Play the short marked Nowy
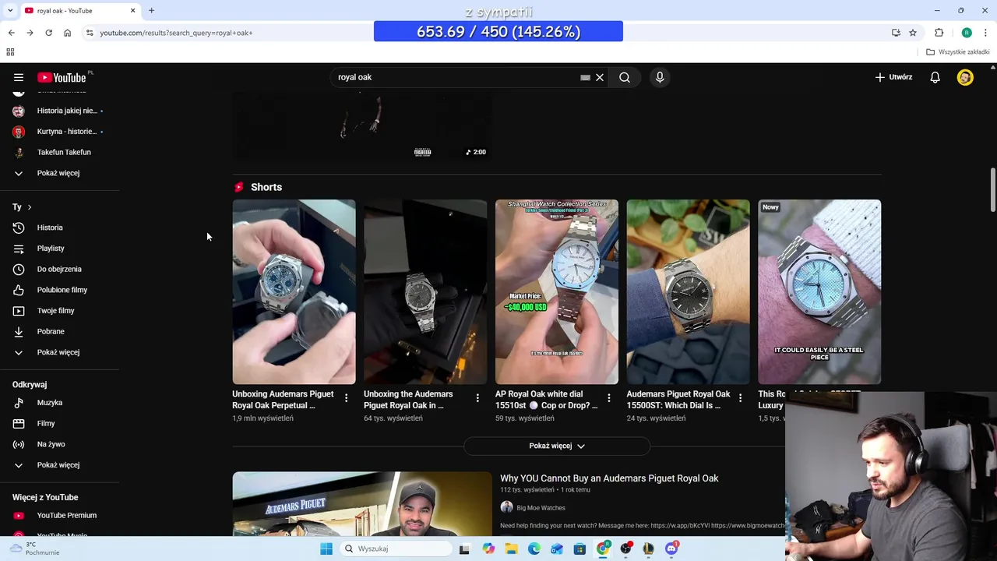 [819, 292]
